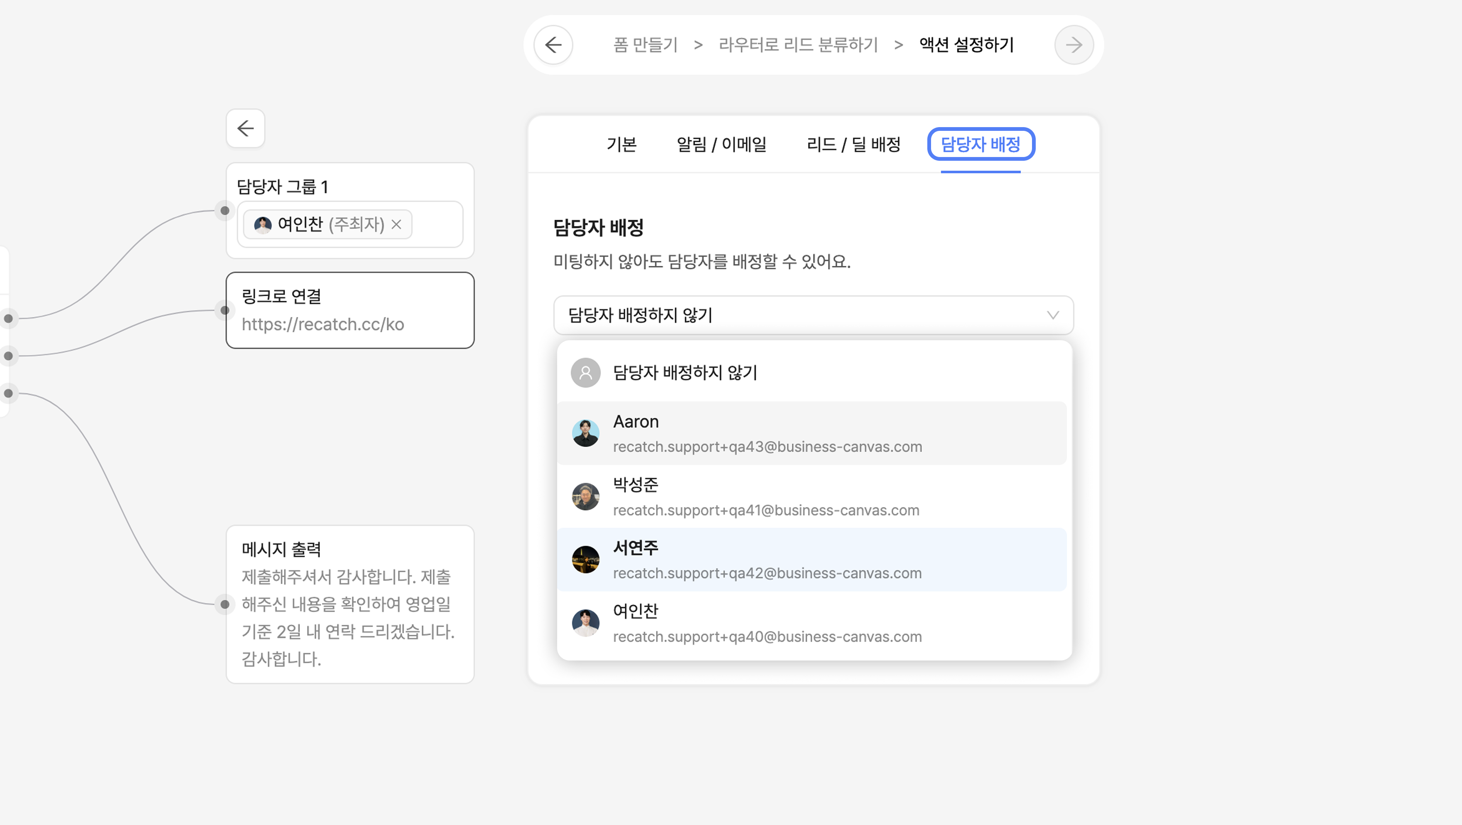Click Aaron's avatar in the assignee list
The width and height of the screenshot is (1462, 825).
pyautogui.click(x=585, y=434)
